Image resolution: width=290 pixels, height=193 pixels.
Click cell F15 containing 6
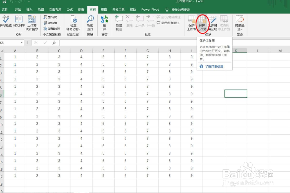(x=125, y=161)
